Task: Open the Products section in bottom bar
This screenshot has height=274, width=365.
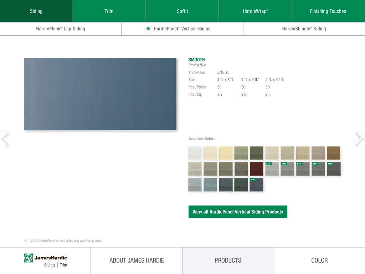Action: (228, 260)
